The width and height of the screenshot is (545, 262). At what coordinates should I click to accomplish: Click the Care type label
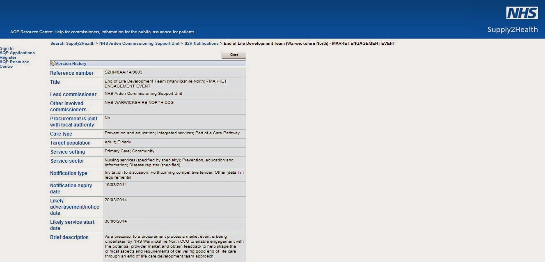[61, 134]
